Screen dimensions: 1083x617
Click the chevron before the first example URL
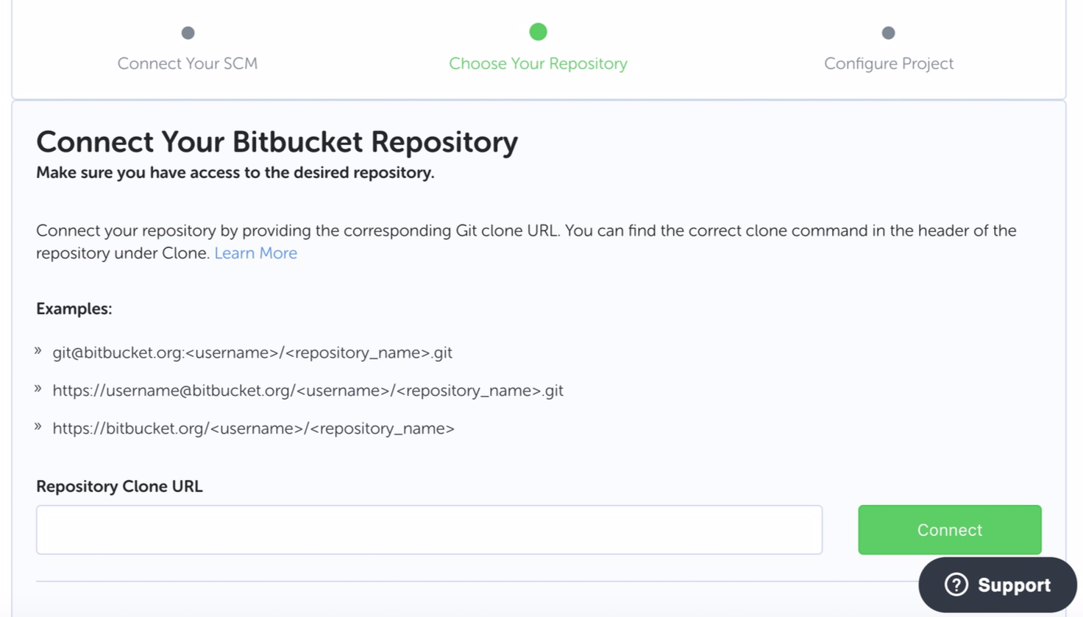tap(38, 352)
